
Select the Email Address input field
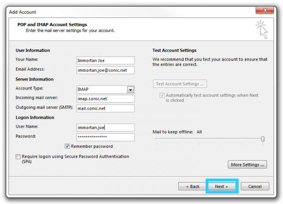tap(106, 70)
